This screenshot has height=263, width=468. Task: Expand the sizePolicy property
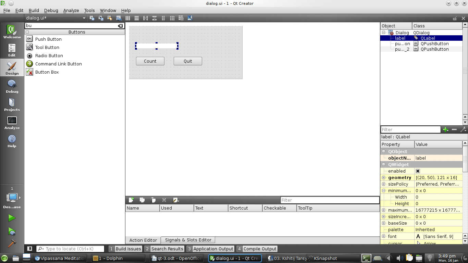coord(384,184)
